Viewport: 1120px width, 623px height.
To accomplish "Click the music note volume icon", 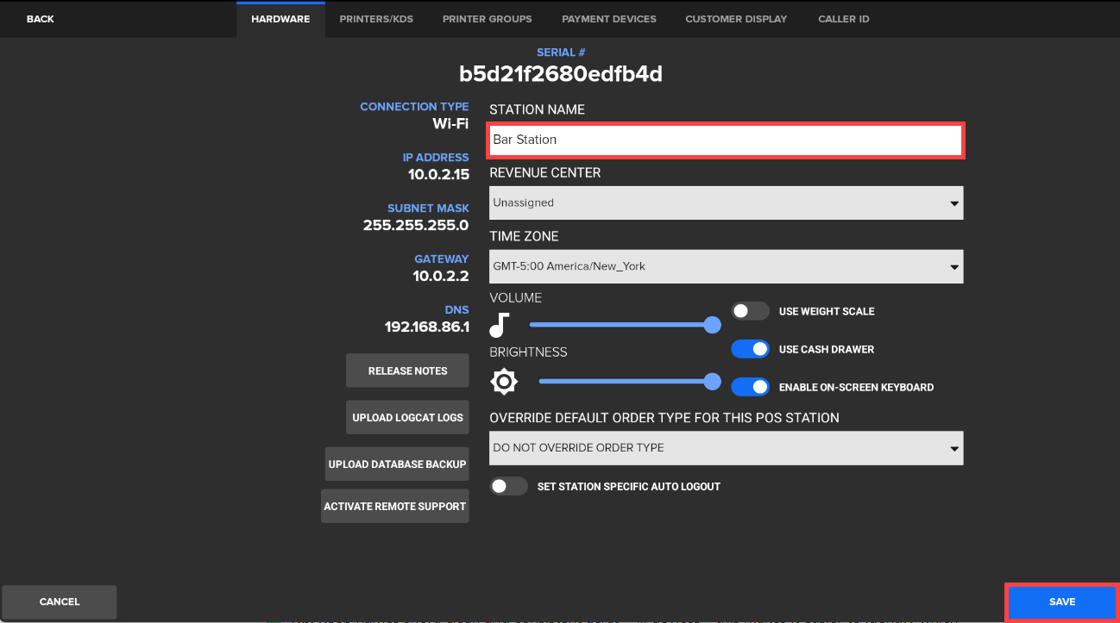I will [x=500, y=326].
